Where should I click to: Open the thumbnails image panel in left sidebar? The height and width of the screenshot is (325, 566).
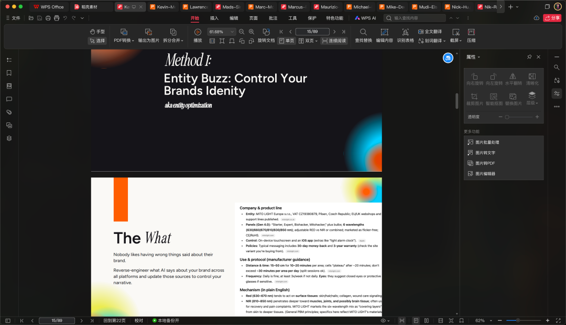point(9,86)
